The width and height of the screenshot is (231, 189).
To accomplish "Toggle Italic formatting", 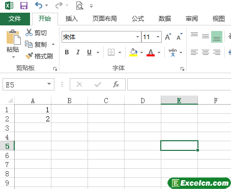I will point(78,52).
